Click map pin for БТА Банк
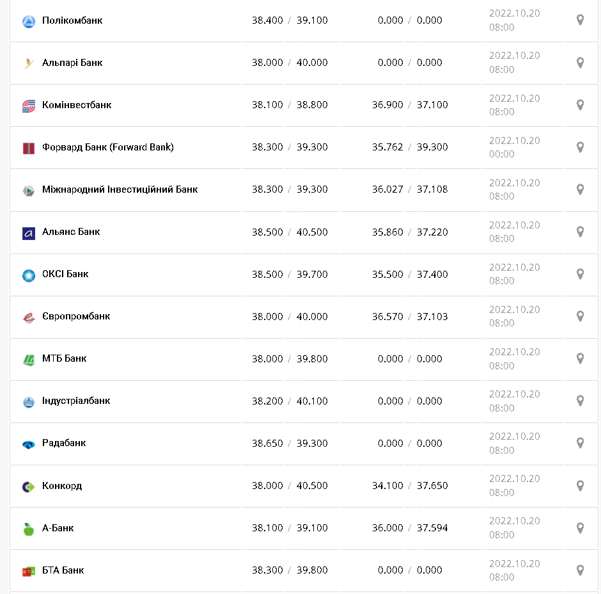Screen dimensions: 601x594 tap(580, 570)
